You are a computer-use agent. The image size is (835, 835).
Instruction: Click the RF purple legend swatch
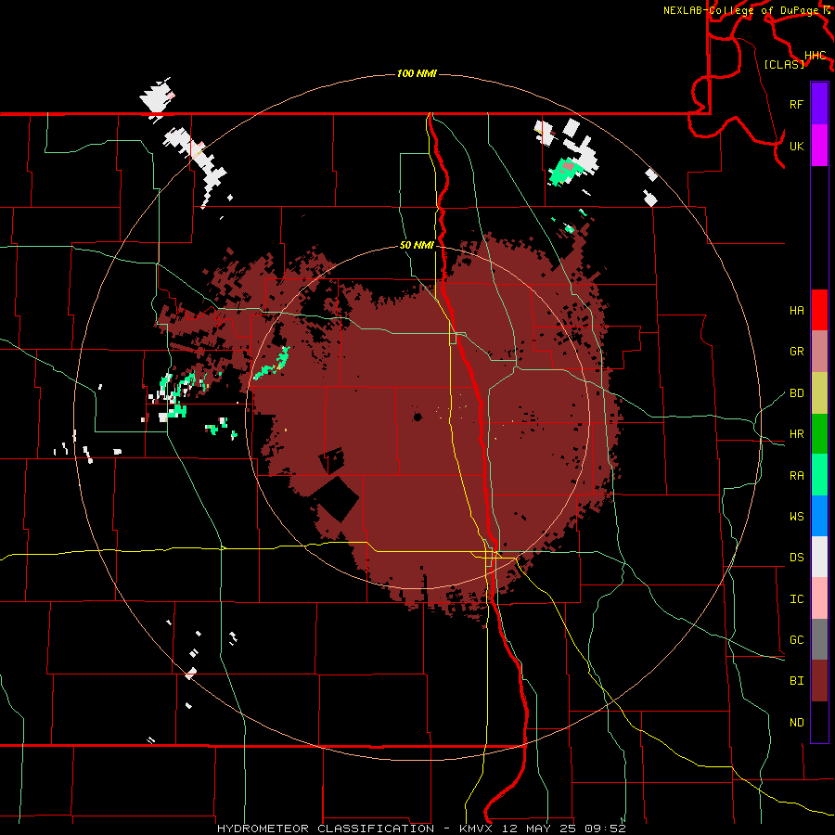pyautogui.click(x=819, y=104)
